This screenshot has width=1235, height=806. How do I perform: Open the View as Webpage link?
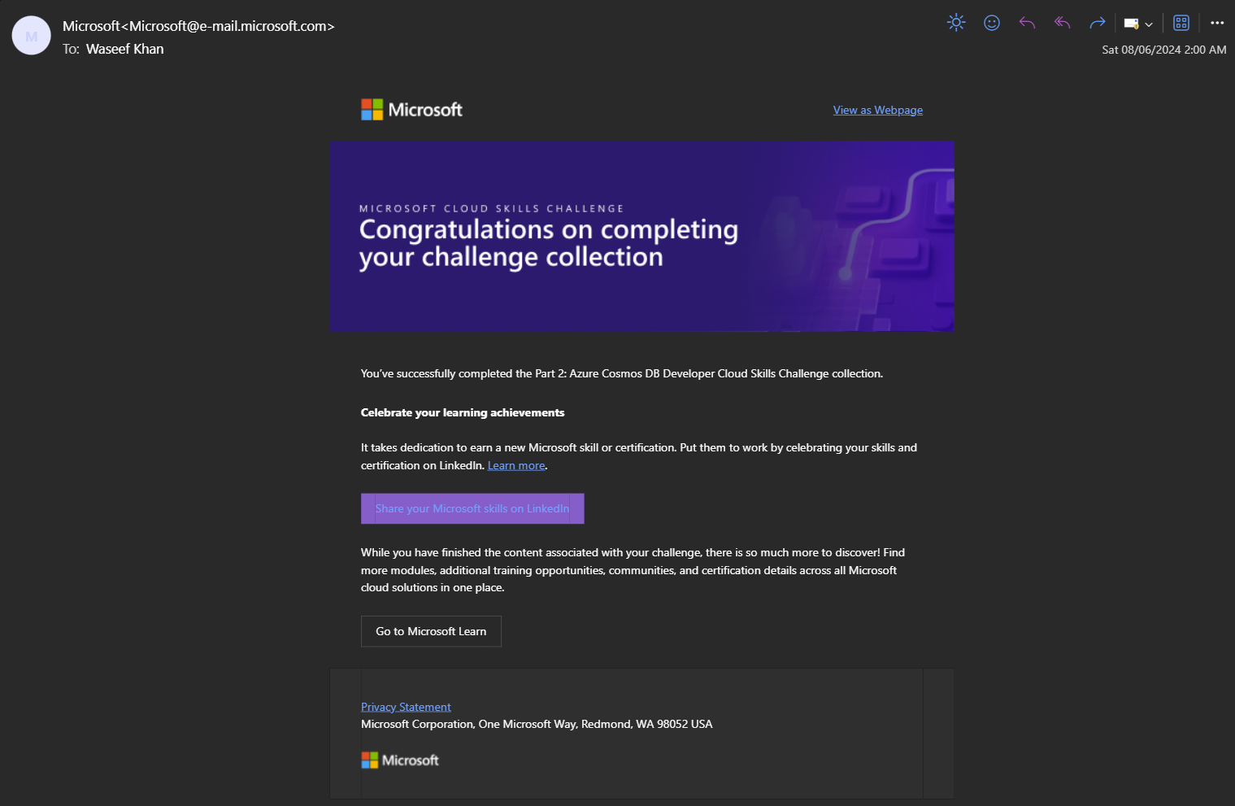pos(878,110)
